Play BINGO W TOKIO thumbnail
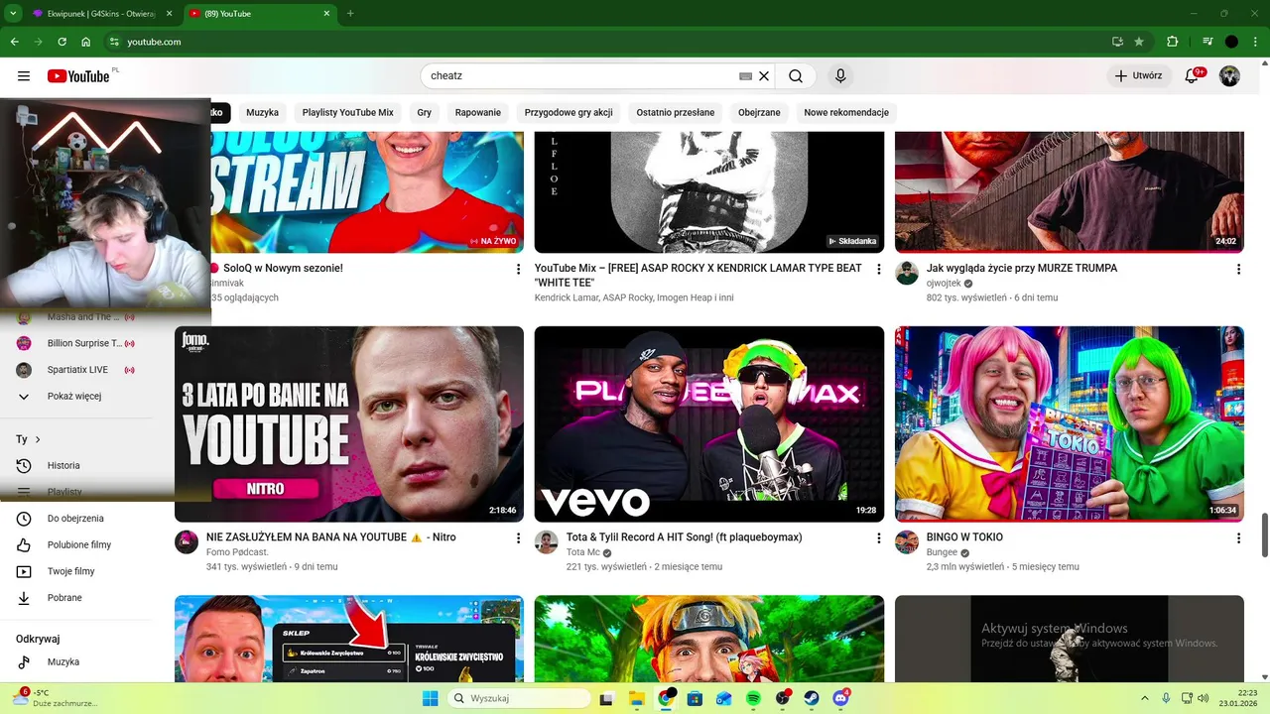Screen dimensions: 1270x714 coord(1070,424)
